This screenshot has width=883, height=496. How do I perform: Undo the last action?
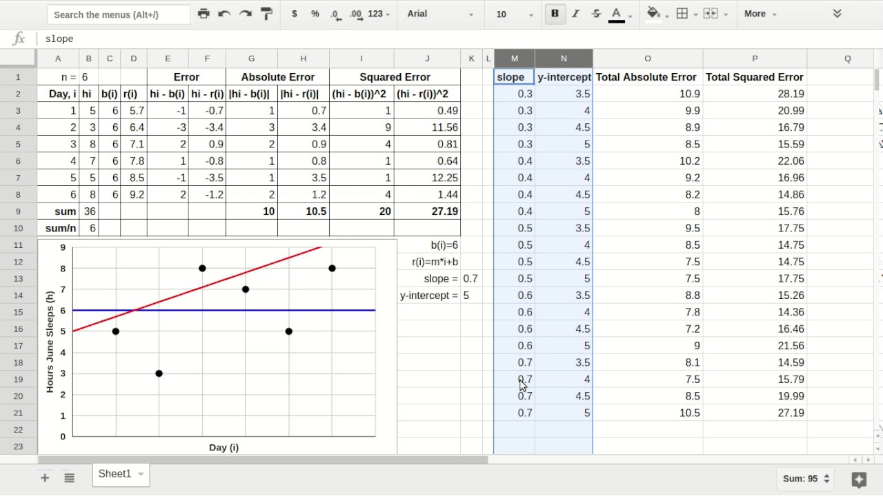pyautogui.click(x=224, y=14)
